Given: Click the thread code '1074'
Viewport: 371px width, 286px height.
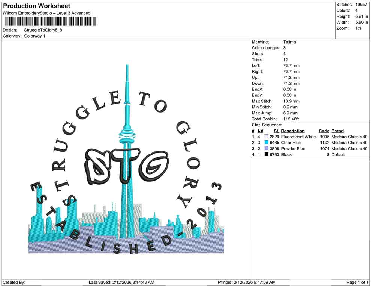Looking at the screenshot, I should (x=325, y=149).
